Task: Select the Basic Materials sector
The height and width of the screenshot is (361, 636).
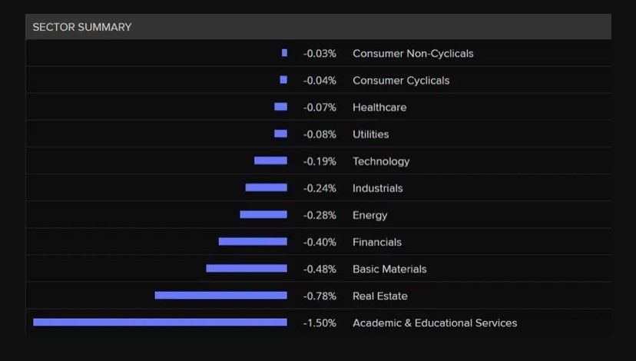Action: tap(389, 269)
